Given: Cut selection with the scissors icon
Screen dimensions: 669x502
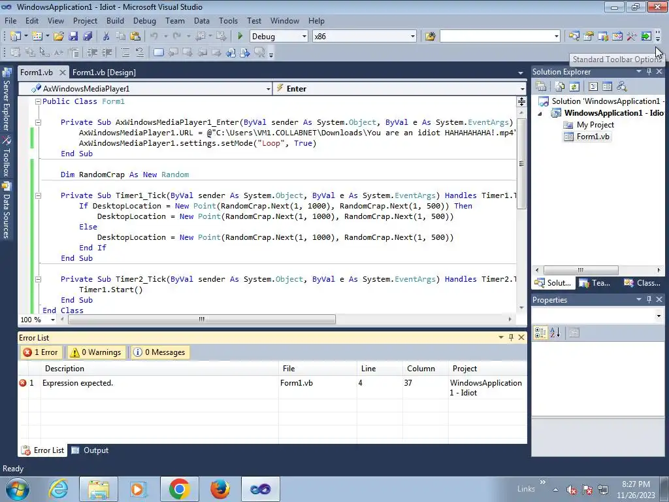Looking at the screenshot, I should pos(106,37).
